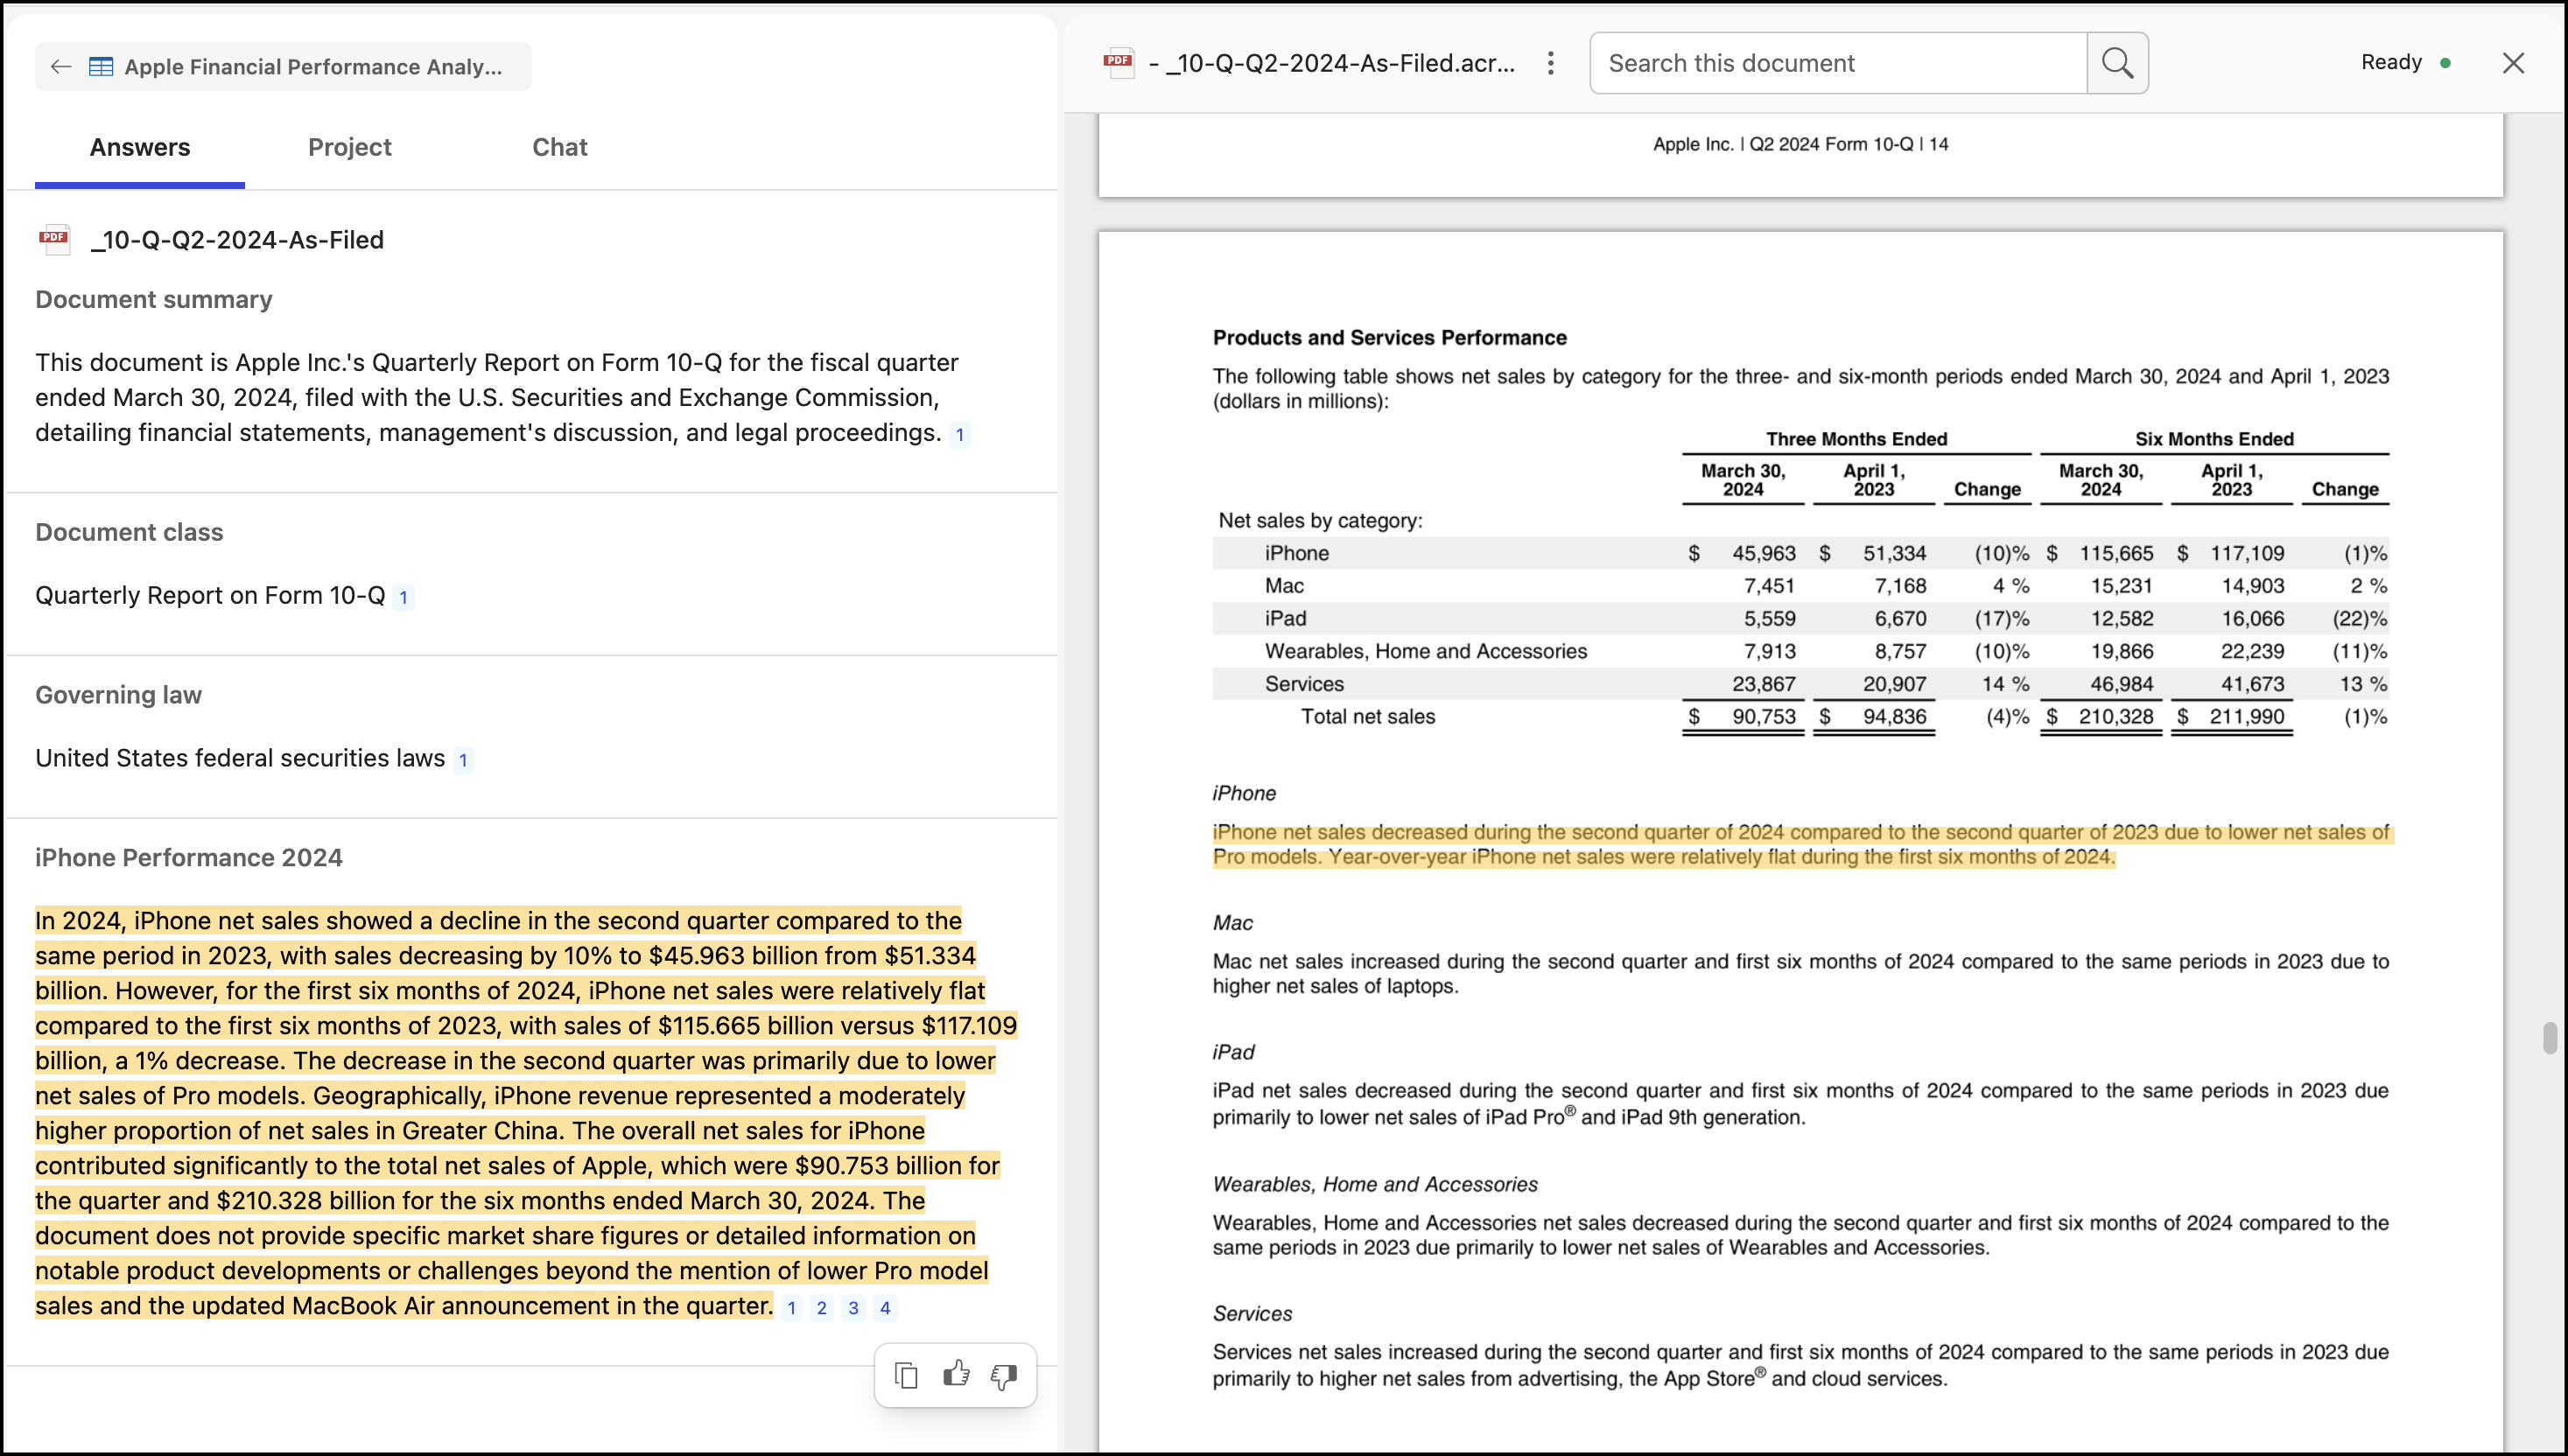Viewport: 2568px width, 1456px height.
Task: Go back using the left arrow icon
Action: point(61,67)
